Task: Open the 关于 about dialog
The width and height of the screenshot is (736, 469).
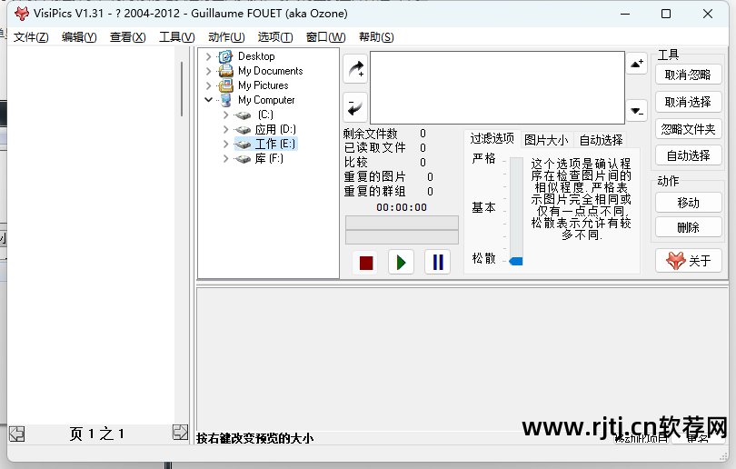Action: tap(688, 261)
